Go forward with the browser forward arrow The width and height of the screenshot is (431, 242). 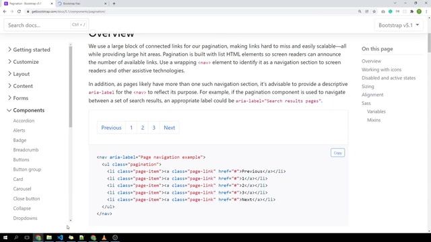12,11
